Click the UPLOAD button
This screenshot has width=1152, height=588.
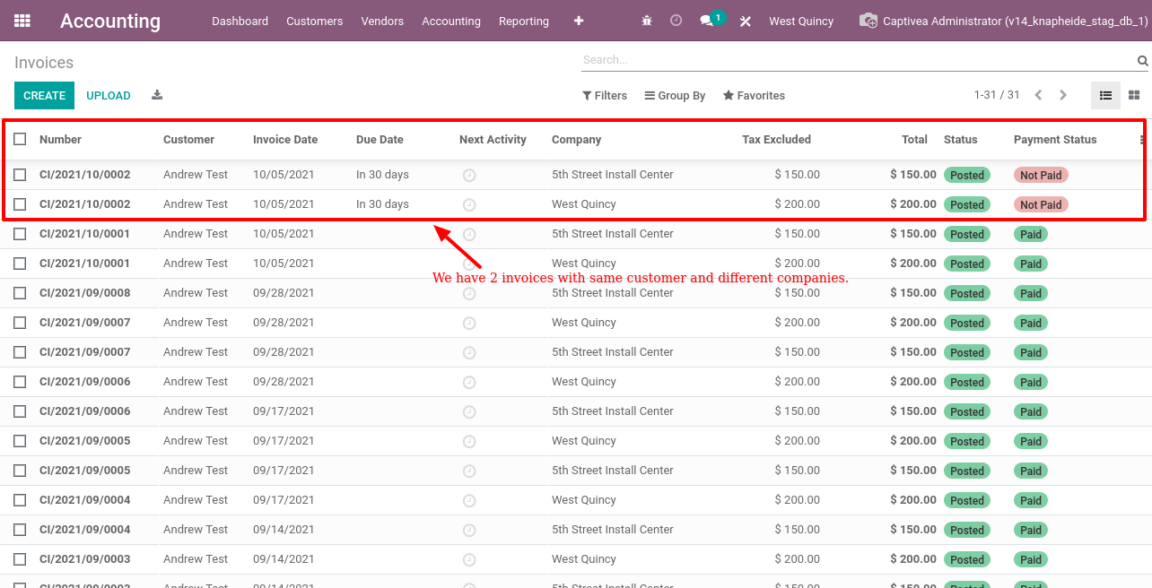point(109,96)
